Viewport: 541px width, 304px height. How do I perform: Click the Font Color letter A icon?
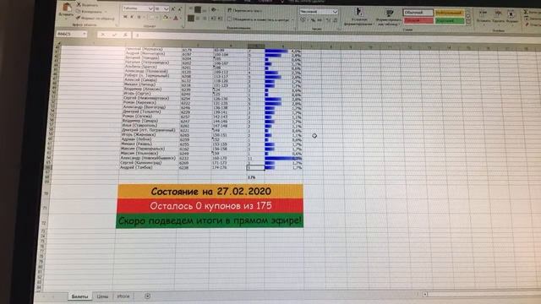click(176, 18)
